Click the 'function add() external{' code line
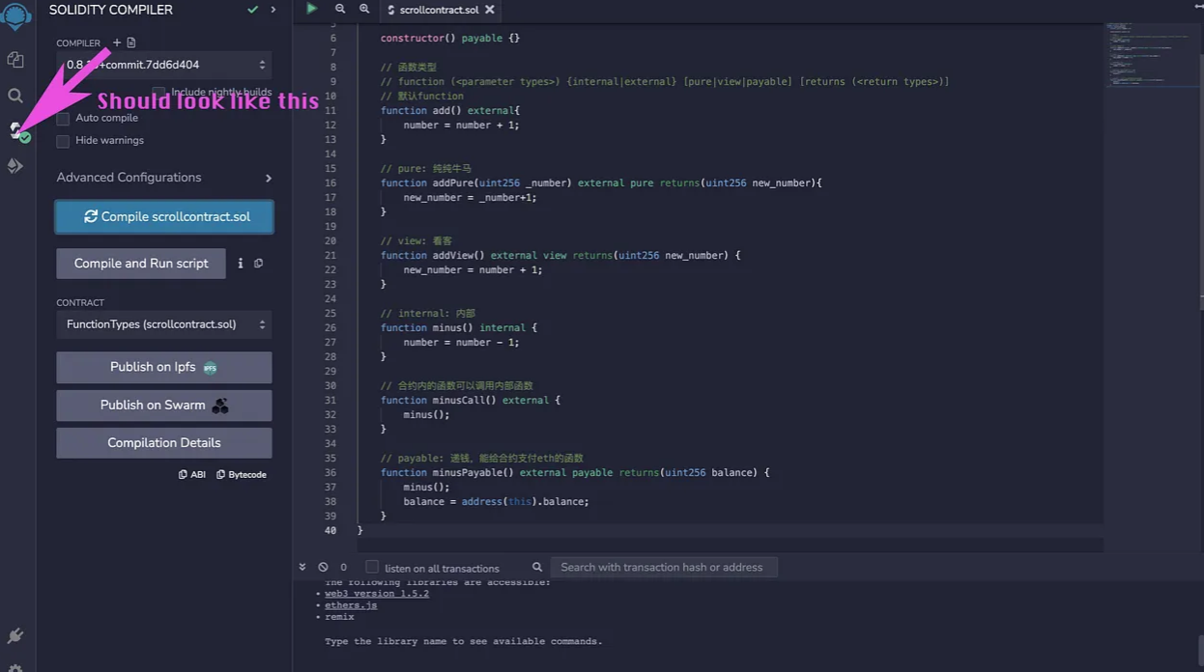The image size is (1204, 672). point(449,110)
